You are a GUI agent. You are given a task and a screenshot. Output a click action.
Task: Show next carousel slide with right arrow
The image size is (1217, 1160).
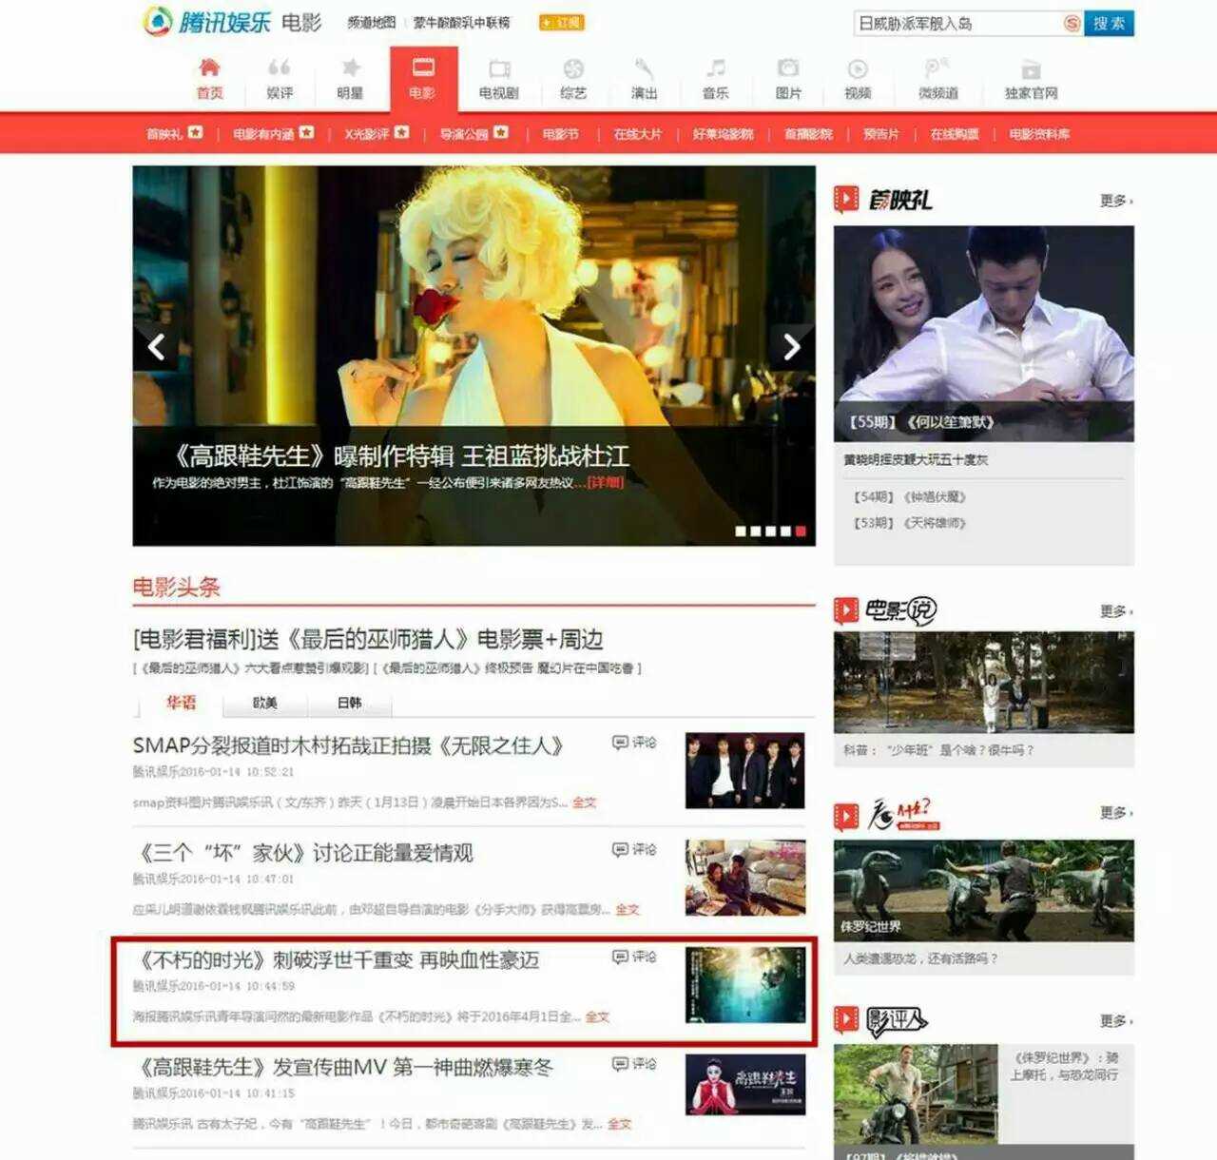(791, 347)
